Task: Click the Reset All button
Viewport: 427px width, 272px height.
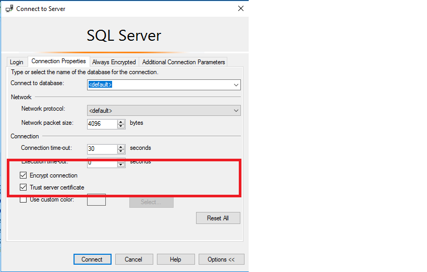Action: coord(218,218)
